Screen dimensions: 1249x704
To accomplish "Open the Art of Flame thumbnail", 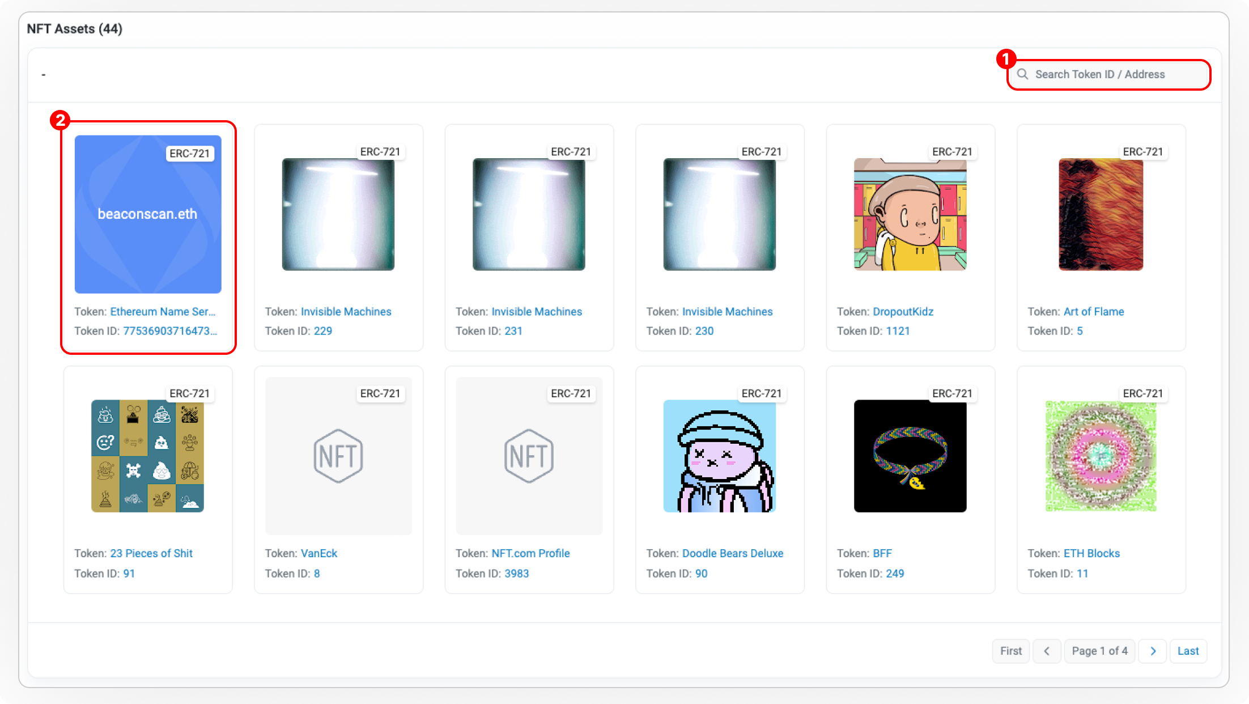I will [x=1101, y=214].
